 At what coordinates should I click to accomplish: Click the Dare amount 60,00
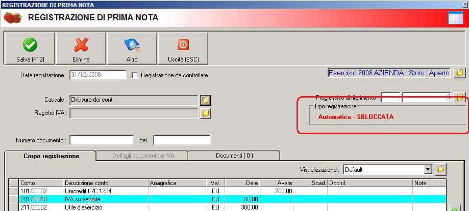click(x=242, y=199)
